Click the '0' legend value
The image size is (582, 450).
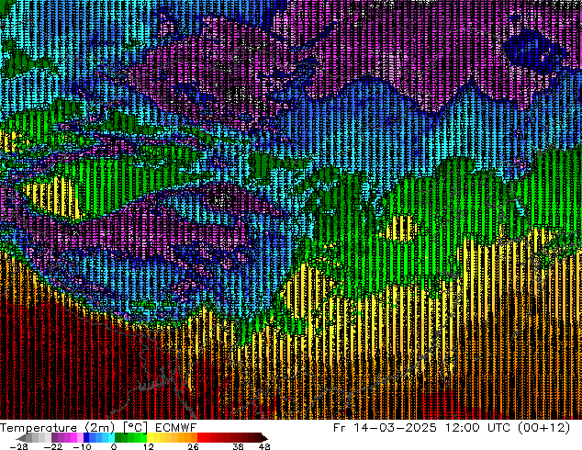(114, 446)
